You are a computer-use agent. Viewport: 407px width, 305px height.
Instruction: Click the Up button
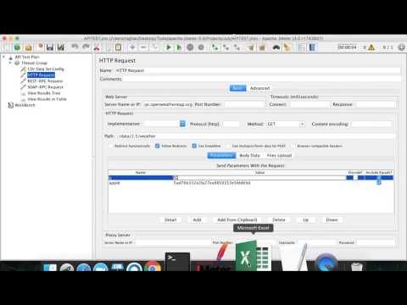click(x=305, y=219)
